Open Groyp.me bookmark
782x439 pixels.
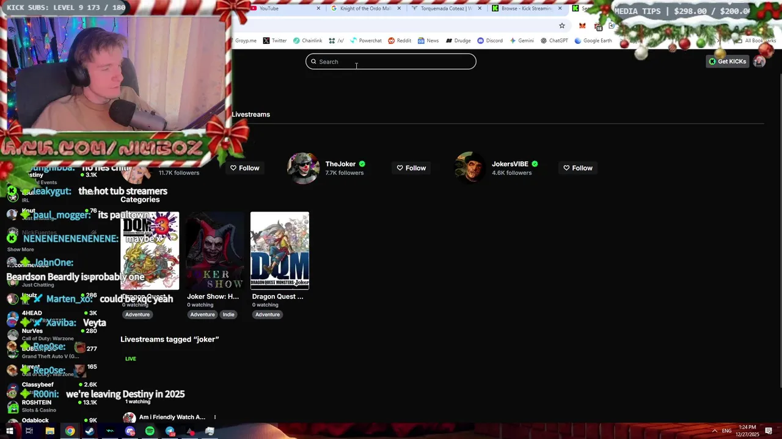tap(246, 41)
